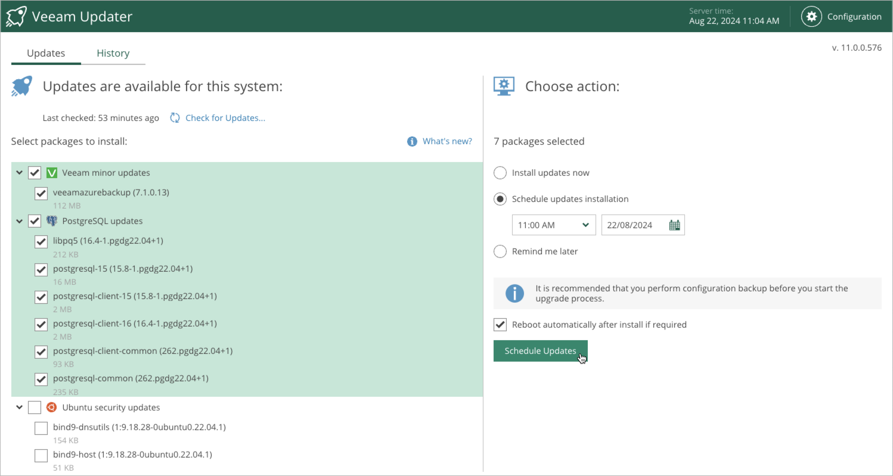Uncheck veeamazurebackup (7.1.0.13) package
The height and width of the screenshot is (476, 893).
[x=41, y=193]
